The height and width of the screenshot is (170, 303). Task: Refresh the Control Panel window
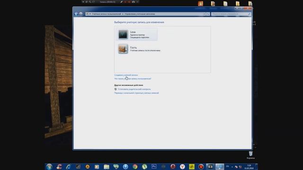click(208, 14)
